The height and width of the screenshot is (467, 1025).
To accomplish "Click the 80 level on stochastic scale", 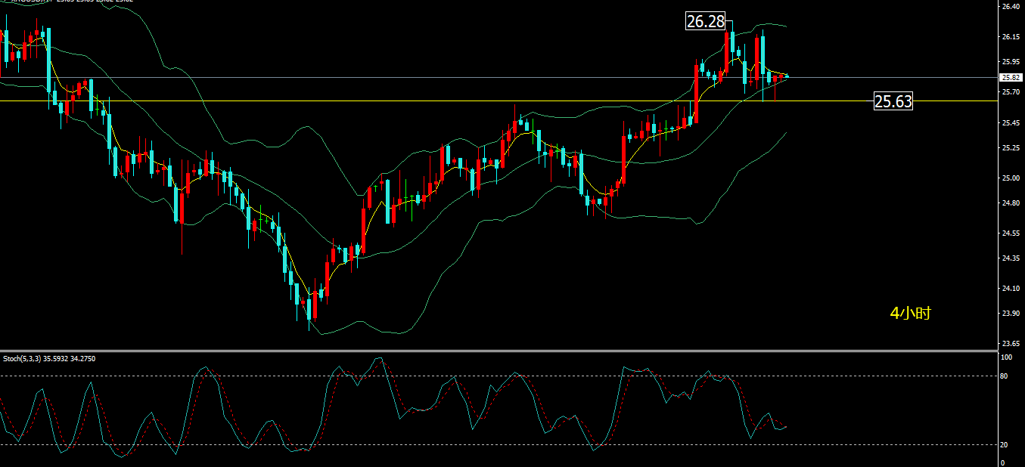I will click(x=1004, y=376).
